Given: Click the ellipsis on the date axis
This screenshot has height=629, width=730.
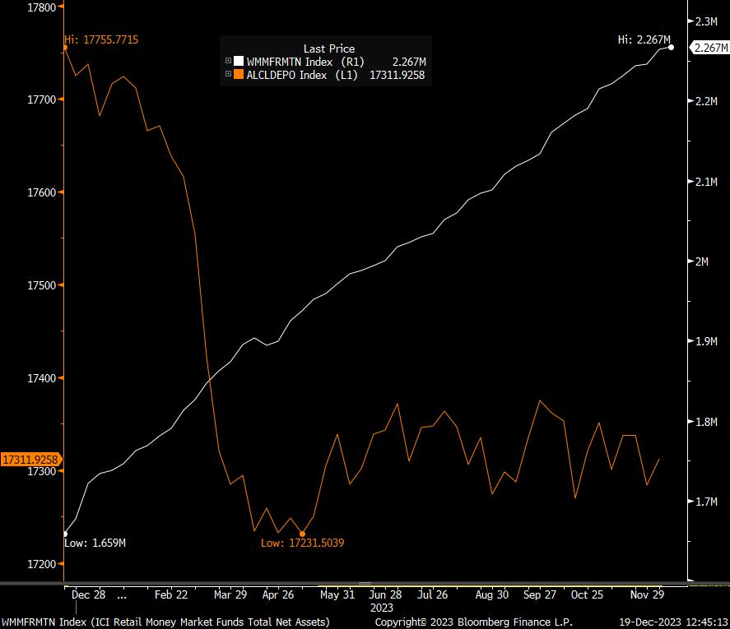Looking at the screenshot, I should tap(123, 594).
